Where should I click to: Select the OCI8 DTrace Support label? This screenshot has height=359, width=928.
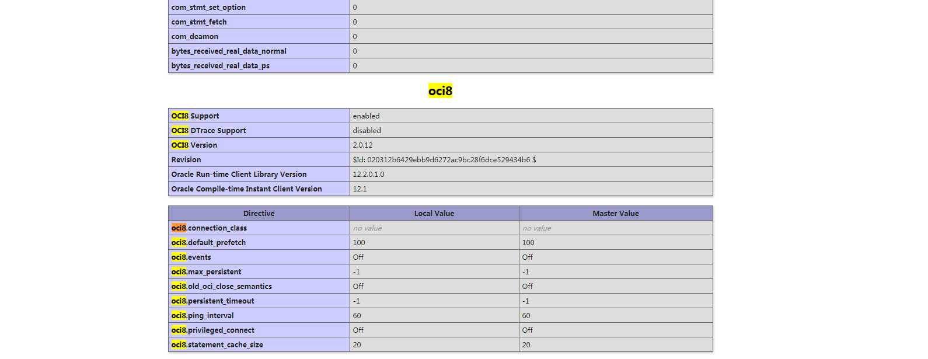(x=208, y=130)
